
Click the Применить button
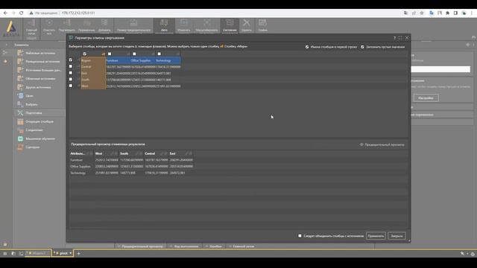tap(376, 236)
